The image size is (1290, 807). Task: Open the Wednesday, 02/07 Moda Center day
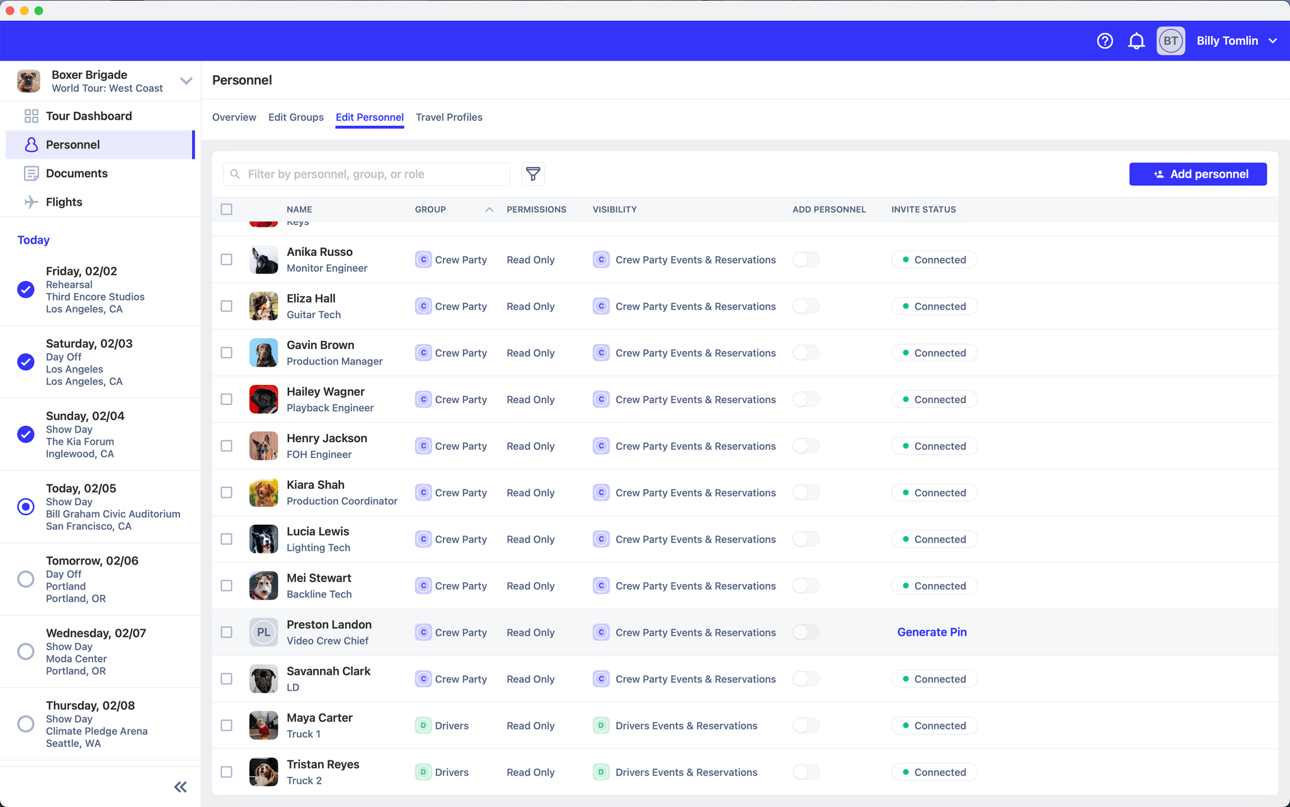tap(101, 651)
